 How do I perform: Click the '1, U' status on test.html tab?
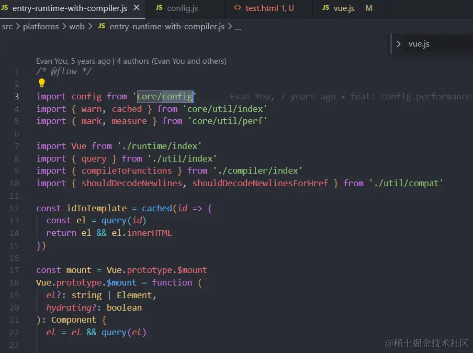(287, 8)
